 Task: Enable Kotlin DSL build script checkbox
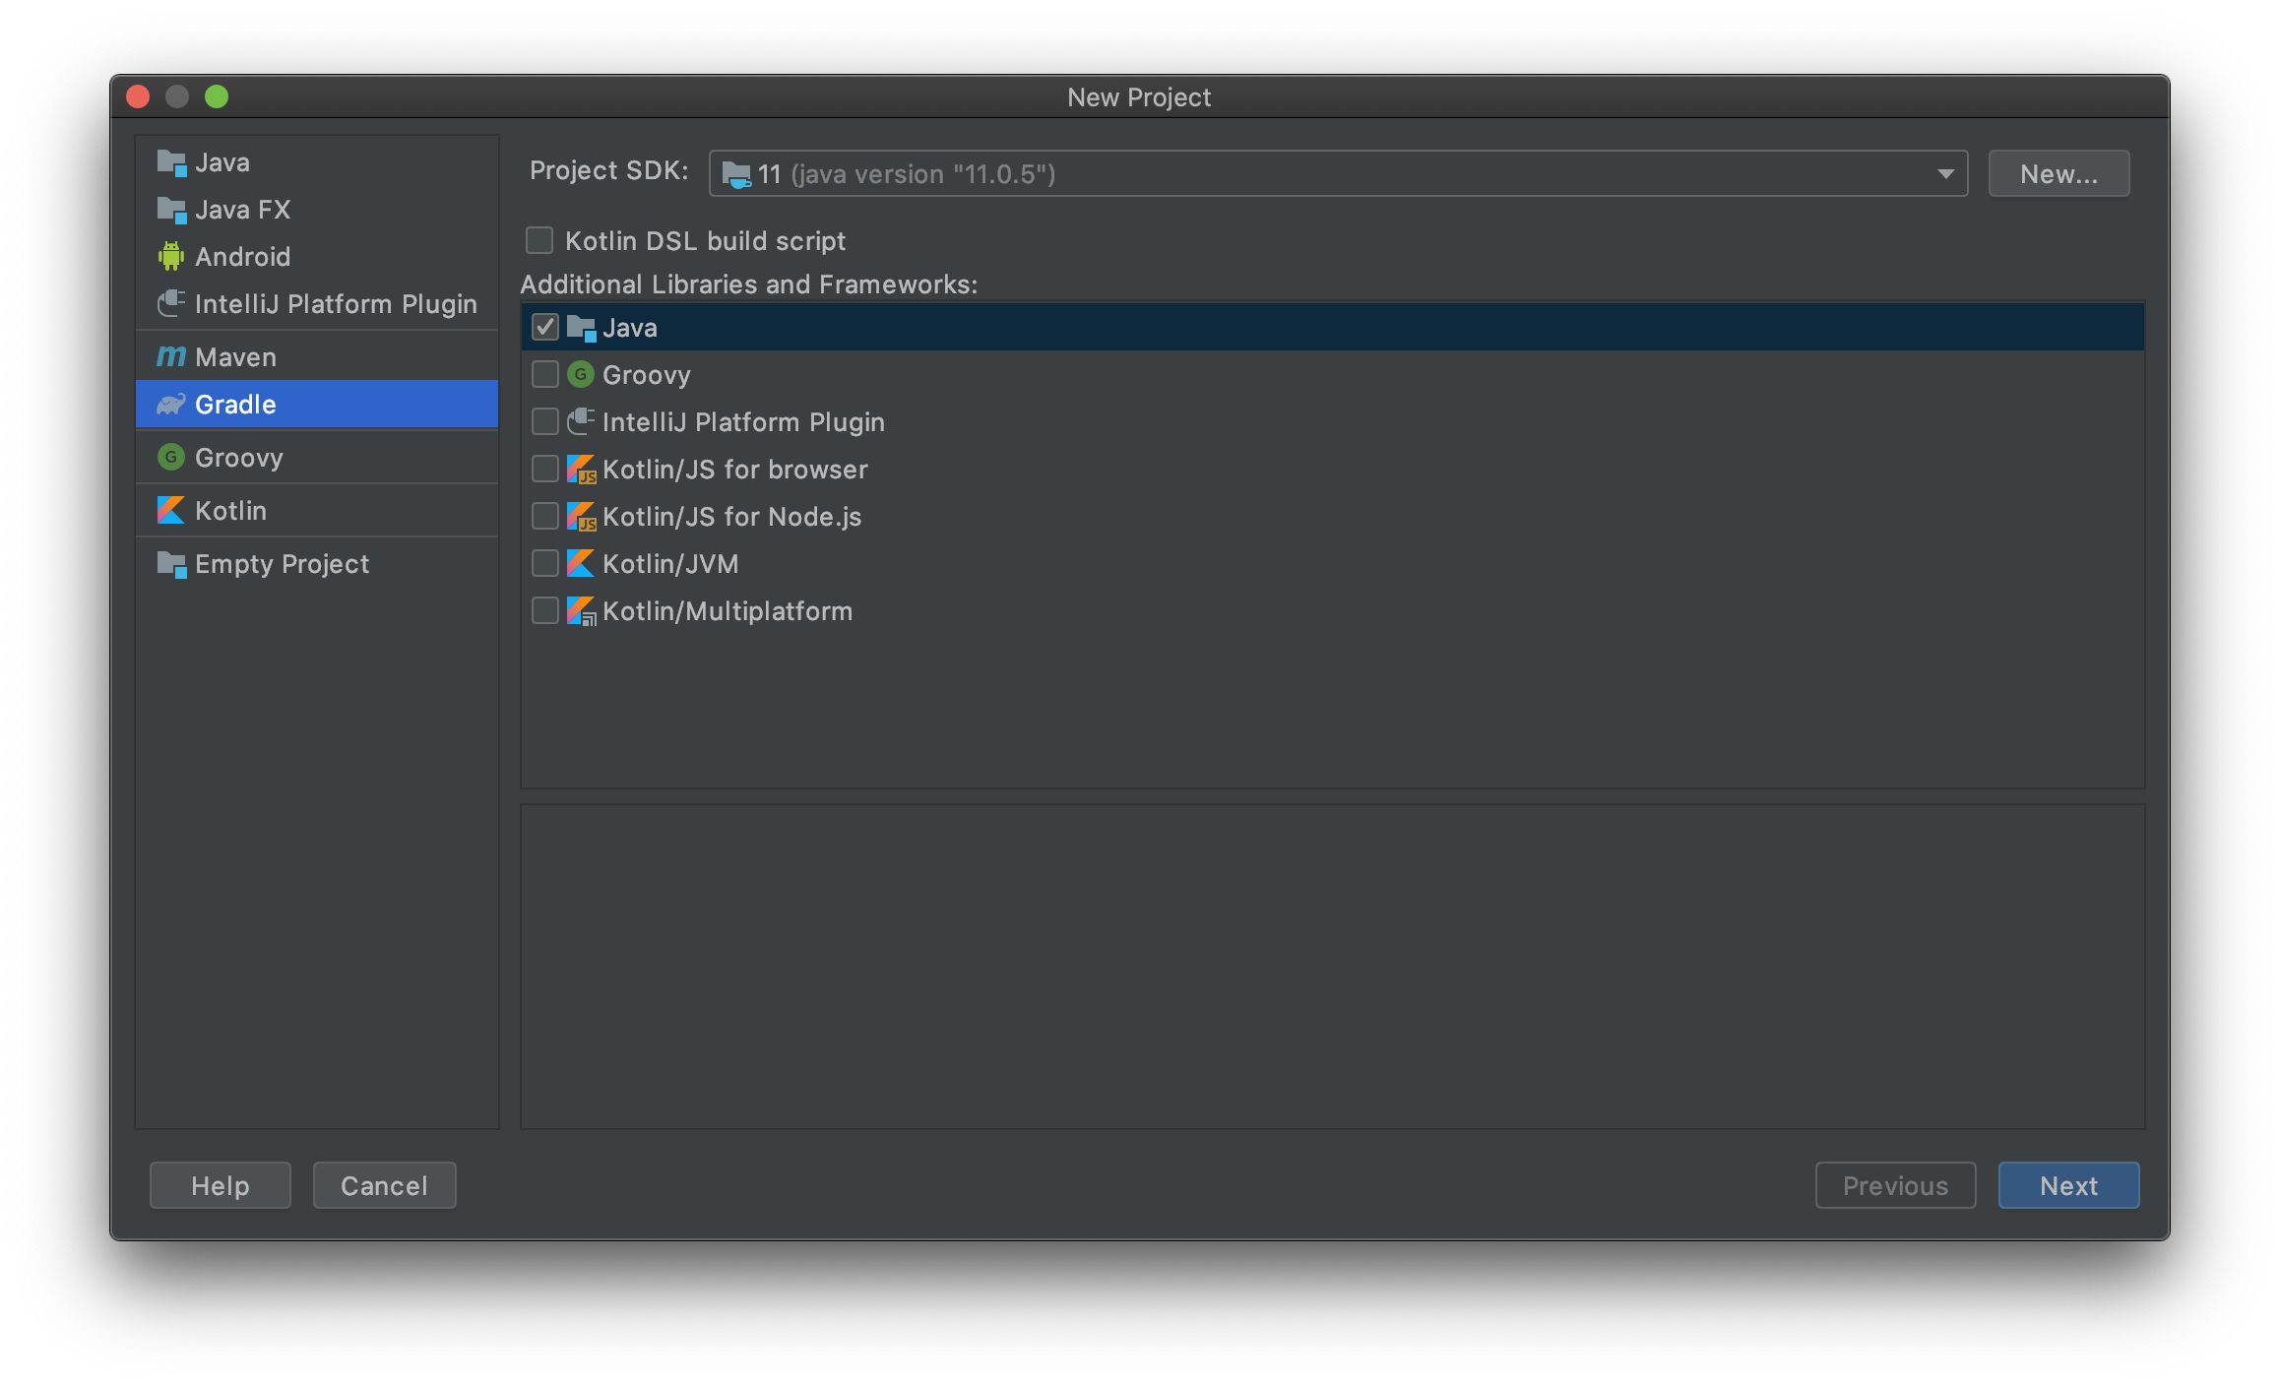pos(539,241)
